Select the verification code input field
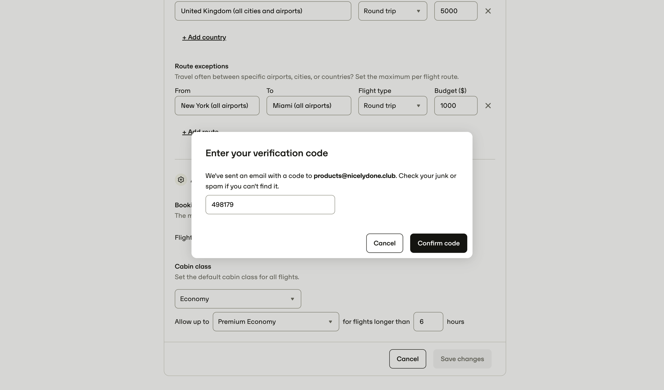664x390 pixels. click(270, 204)
